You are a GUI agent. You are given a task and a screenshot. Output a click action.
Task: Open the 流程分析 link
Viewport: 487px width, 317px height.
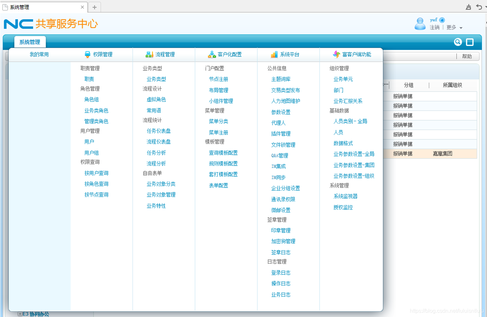156,164
